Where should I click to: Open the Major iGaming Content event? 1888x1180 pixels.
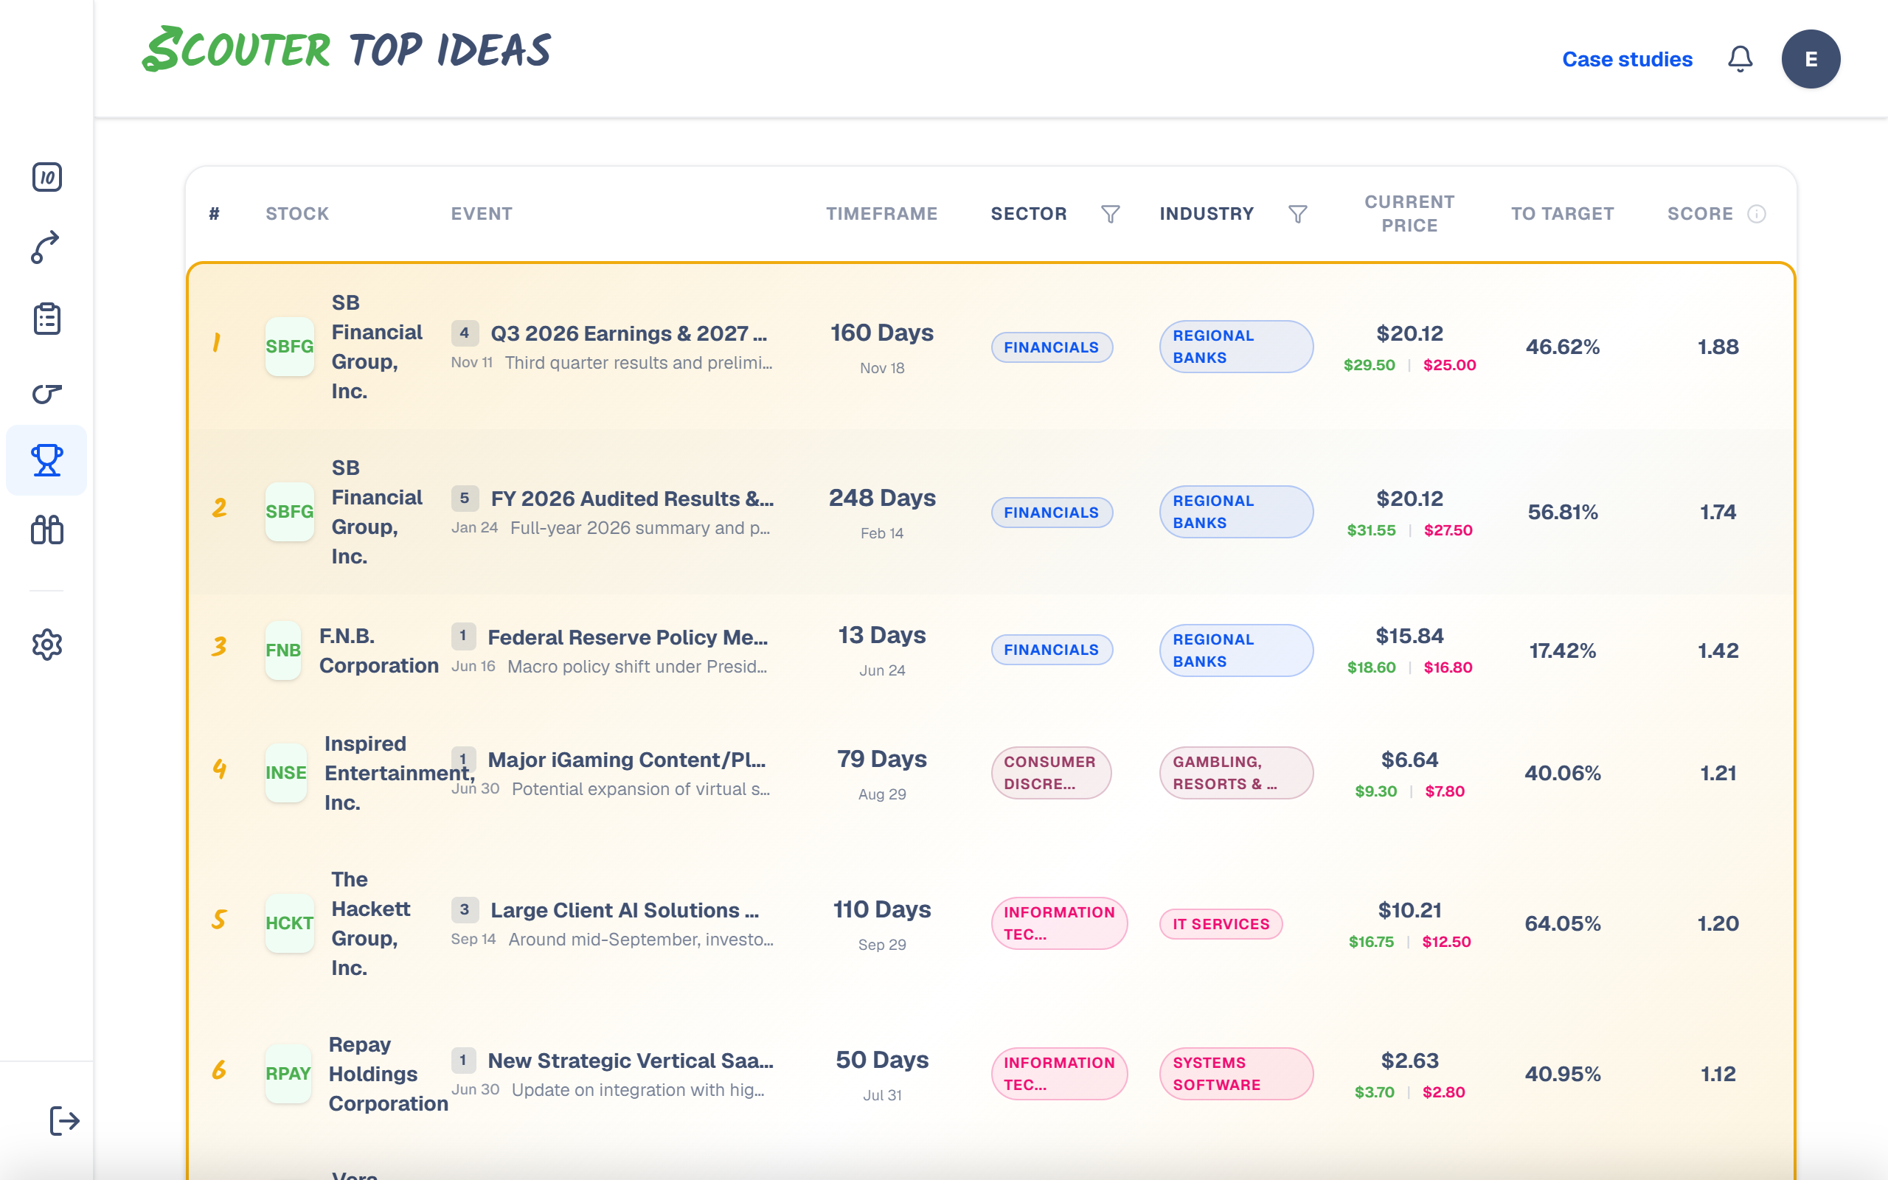coord(626,760)
